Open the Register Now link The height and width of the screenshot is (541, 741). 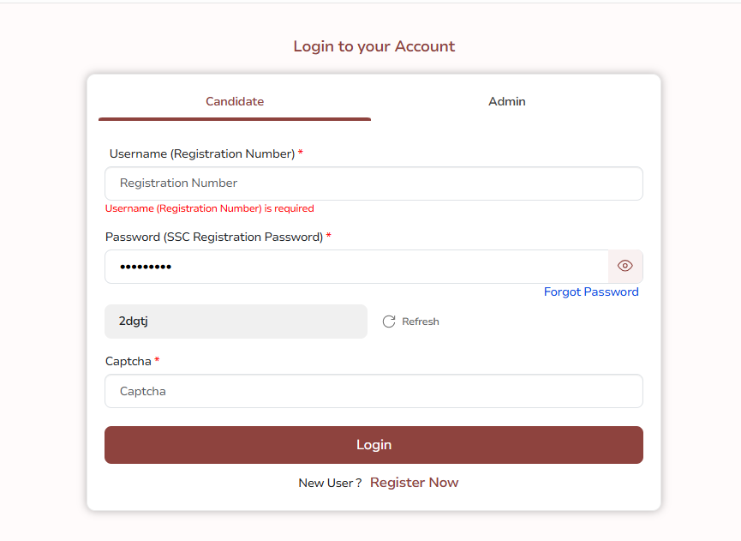[414, 483]
